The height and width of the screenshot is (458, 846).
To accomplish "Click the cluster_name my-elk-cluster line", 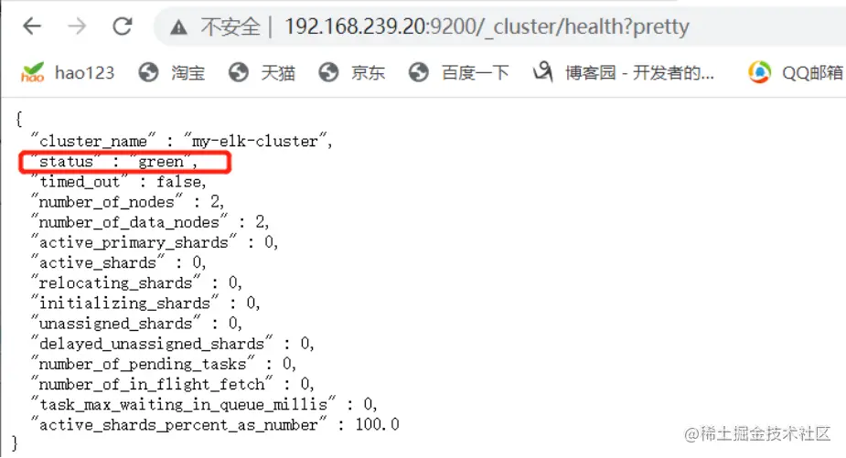I will point(181,141).
